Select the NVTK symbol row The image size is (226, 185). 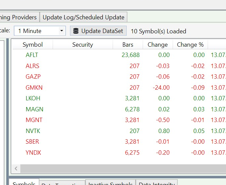pyautogui.click(x=119, y=131)
